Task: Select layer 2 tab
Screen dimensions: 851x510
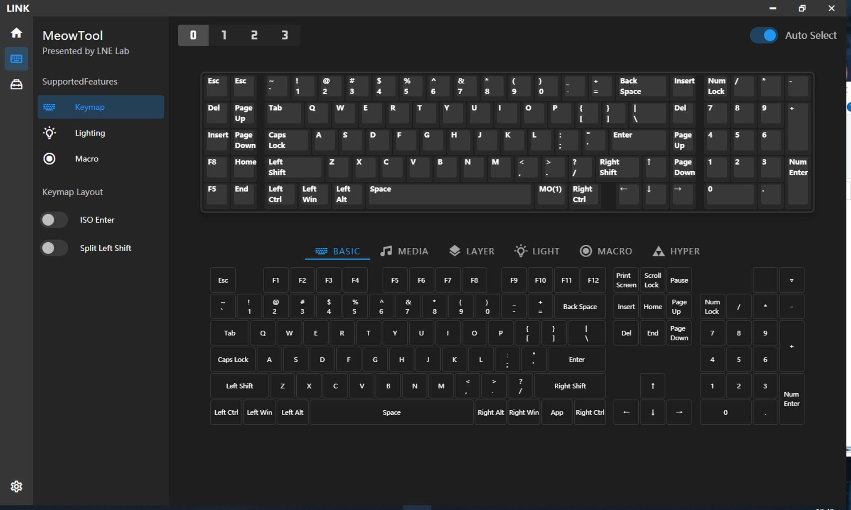Action: [x=254, y=35]
